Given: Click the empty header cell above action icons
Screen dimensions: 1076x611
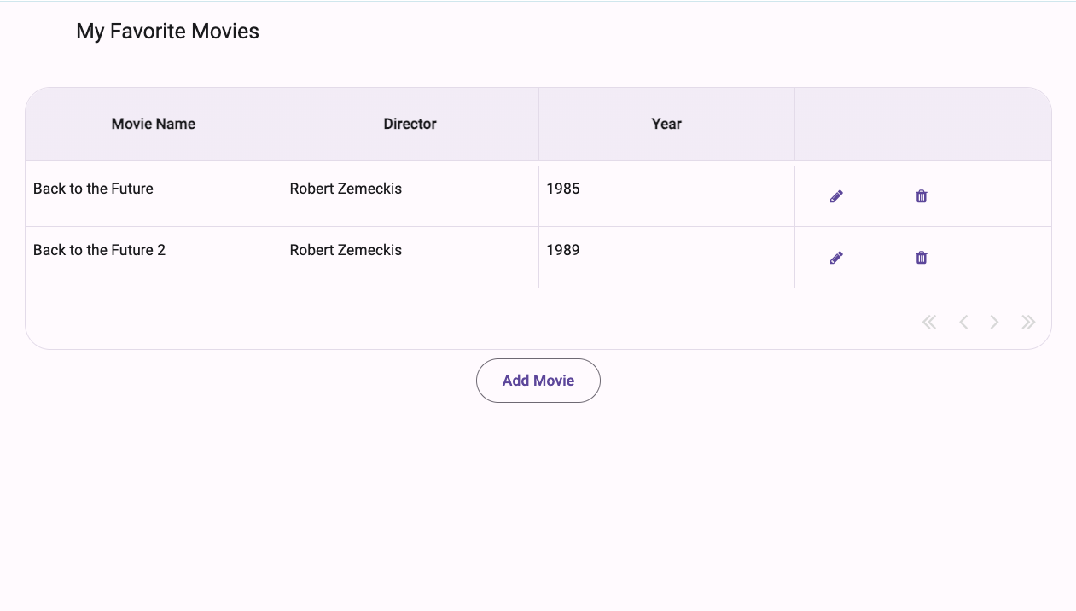Looking at the screenshot, I should click(x=922, y=123).
